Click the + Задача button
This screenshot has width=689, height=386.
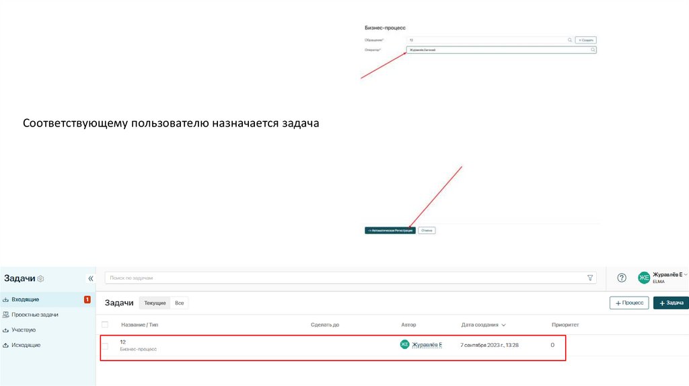(671, 303)
